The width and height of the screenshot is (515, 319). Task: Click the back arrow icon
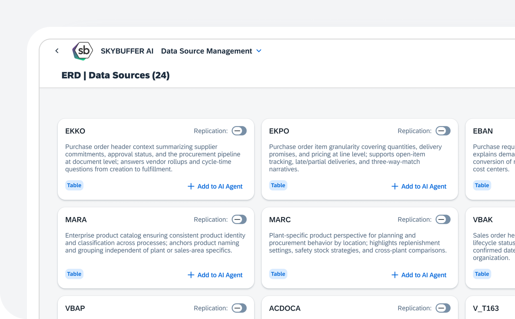click(x=57, y=51)
